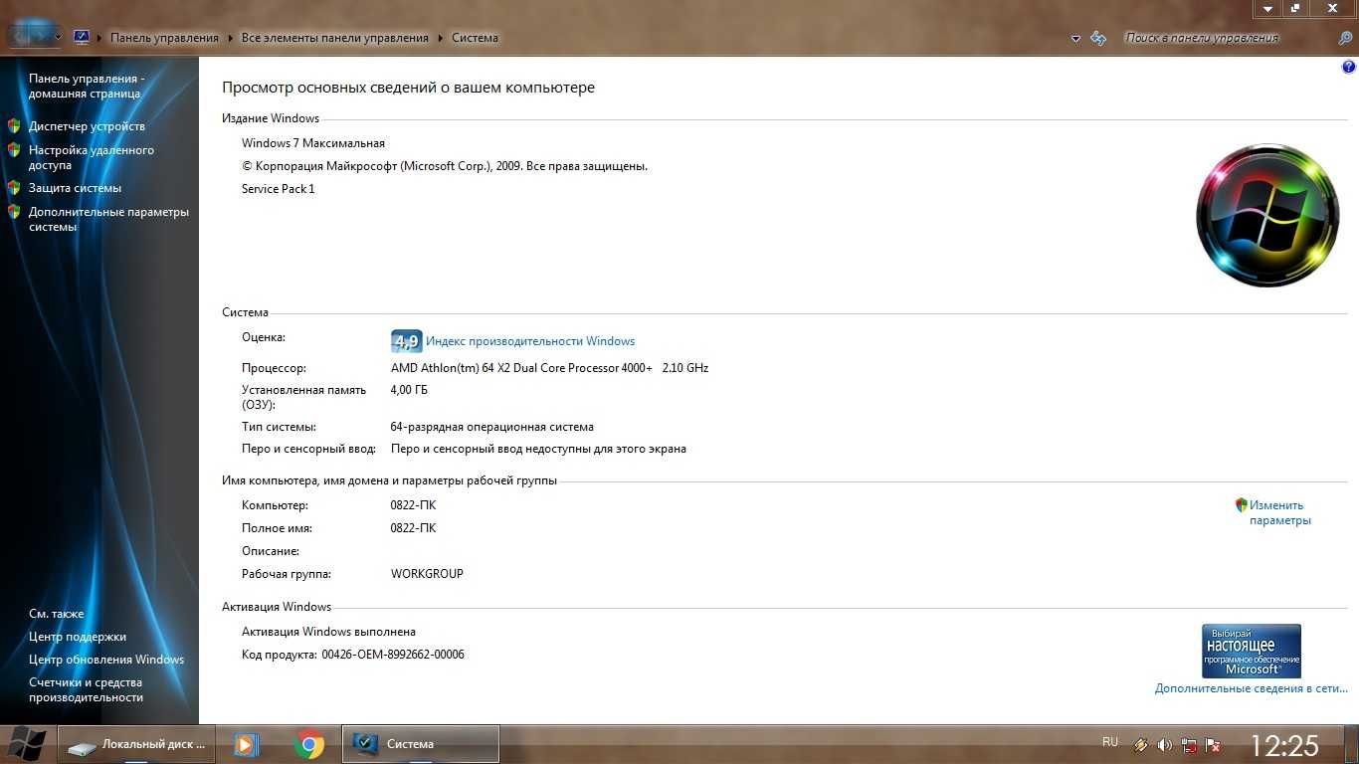Open Индекс производительности Windows link
The height and width of the screenshot is (764, 1359).
(x=530, y=341)
